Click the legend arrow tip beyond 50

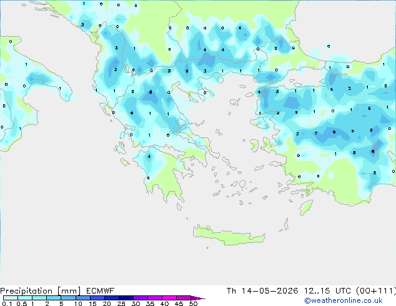coord(198,298)
